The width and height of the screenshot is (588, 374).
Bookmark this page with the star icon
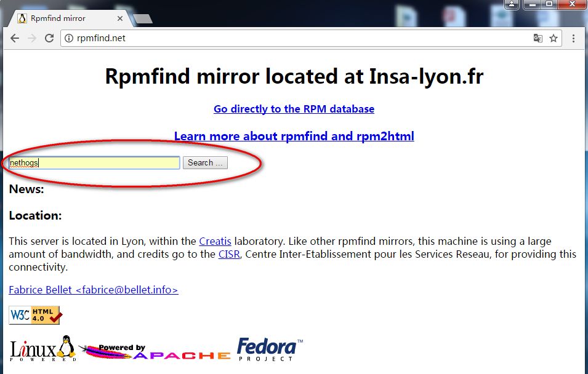(554, 38)
